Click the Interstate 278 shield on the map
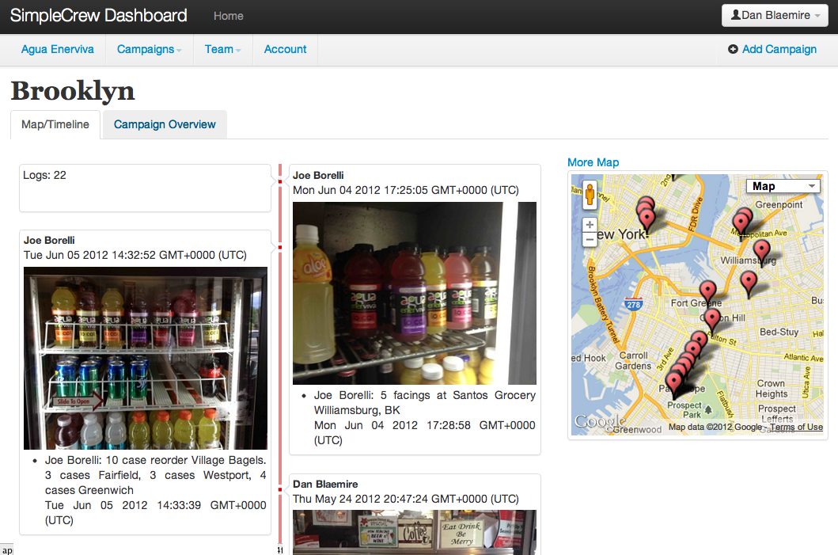Image resolution: width=838 pixels, height=555 pixels. click(633, 304)
